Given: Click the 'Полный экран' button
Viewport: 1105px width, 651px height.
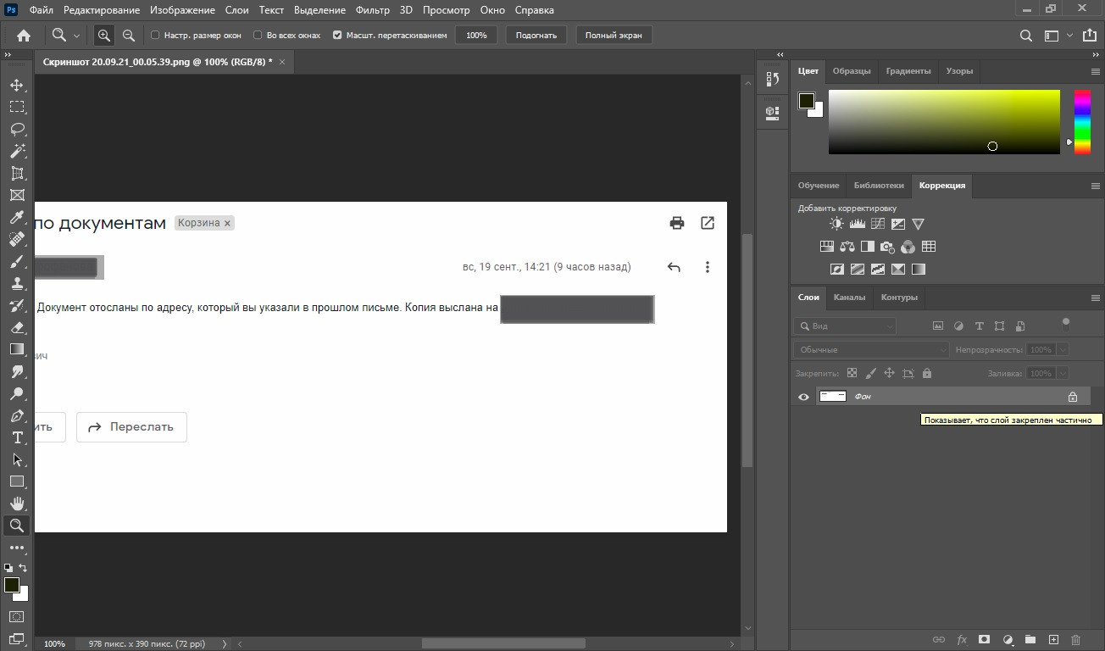Looking at the screenshot, I should click(614, 36).
